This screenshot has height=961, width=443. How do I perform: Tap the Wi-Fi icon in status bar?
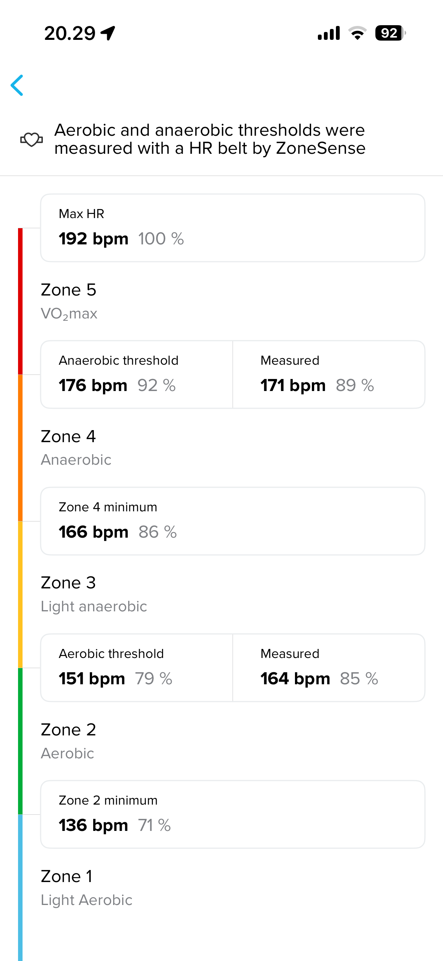click(357, 33)
